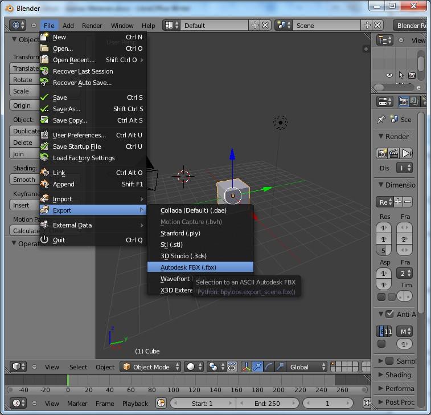This screenshot has width=431, height=415.
Task: Click the render animation clapper button
Action: pyautogui.click(x=393, y=153)
